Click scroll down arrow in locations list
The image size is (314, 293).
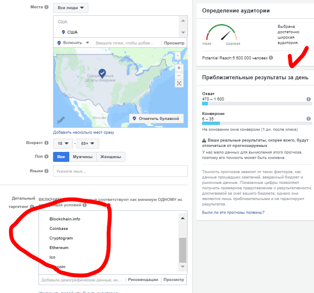pos(183,32)
